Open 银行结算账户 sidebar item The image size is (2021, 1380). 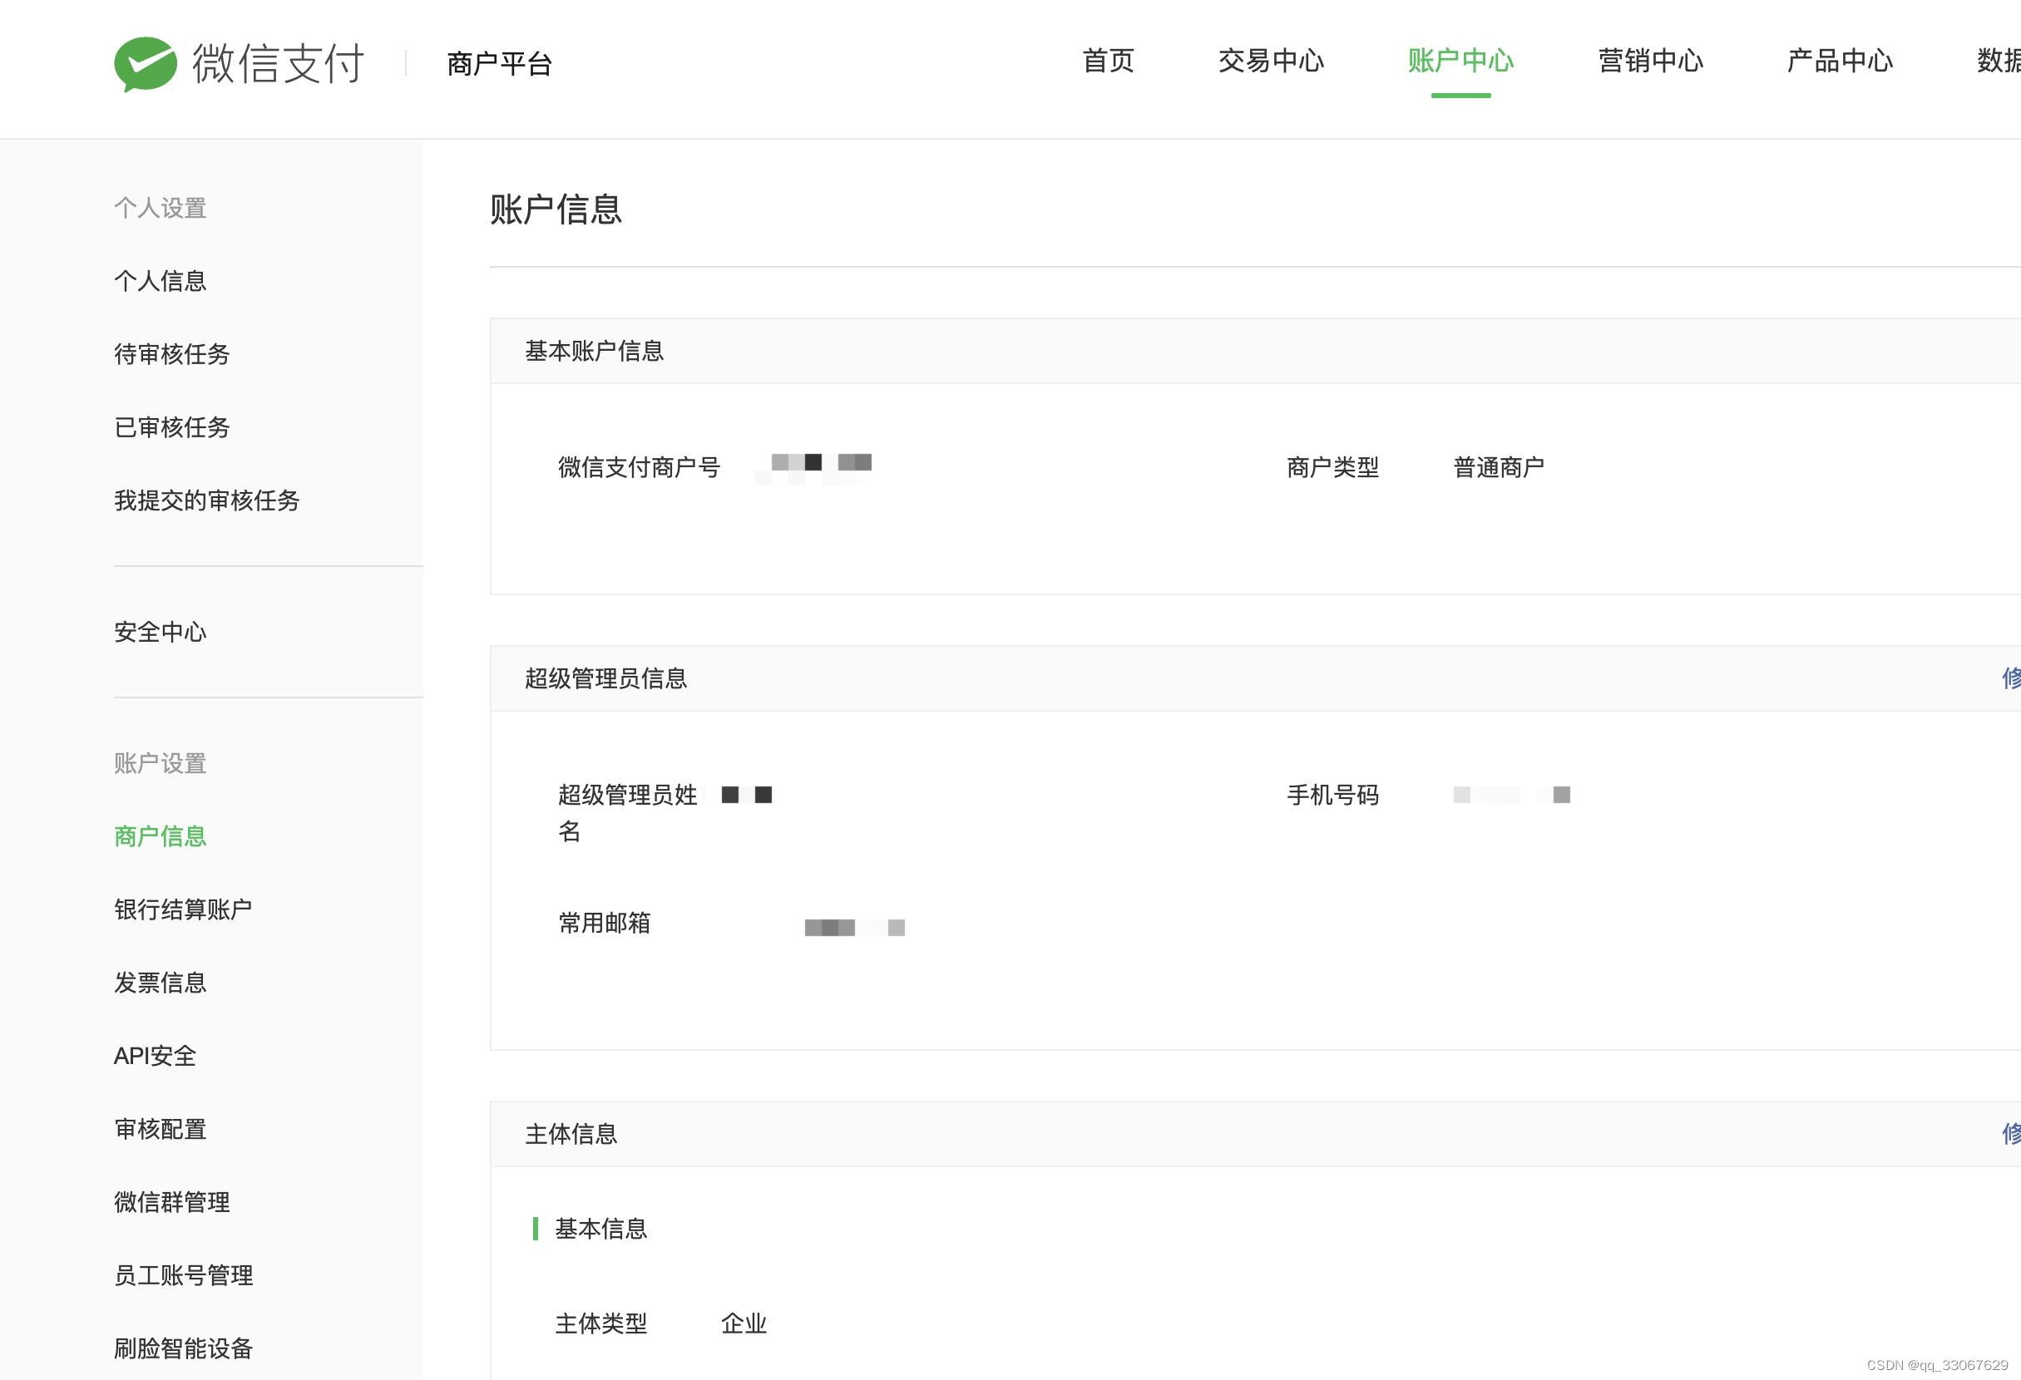point(183,909)
